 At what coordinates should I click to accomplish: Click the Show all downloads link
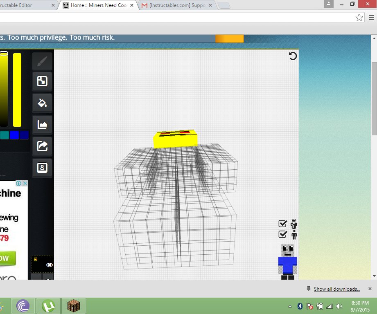pos(336,289)
